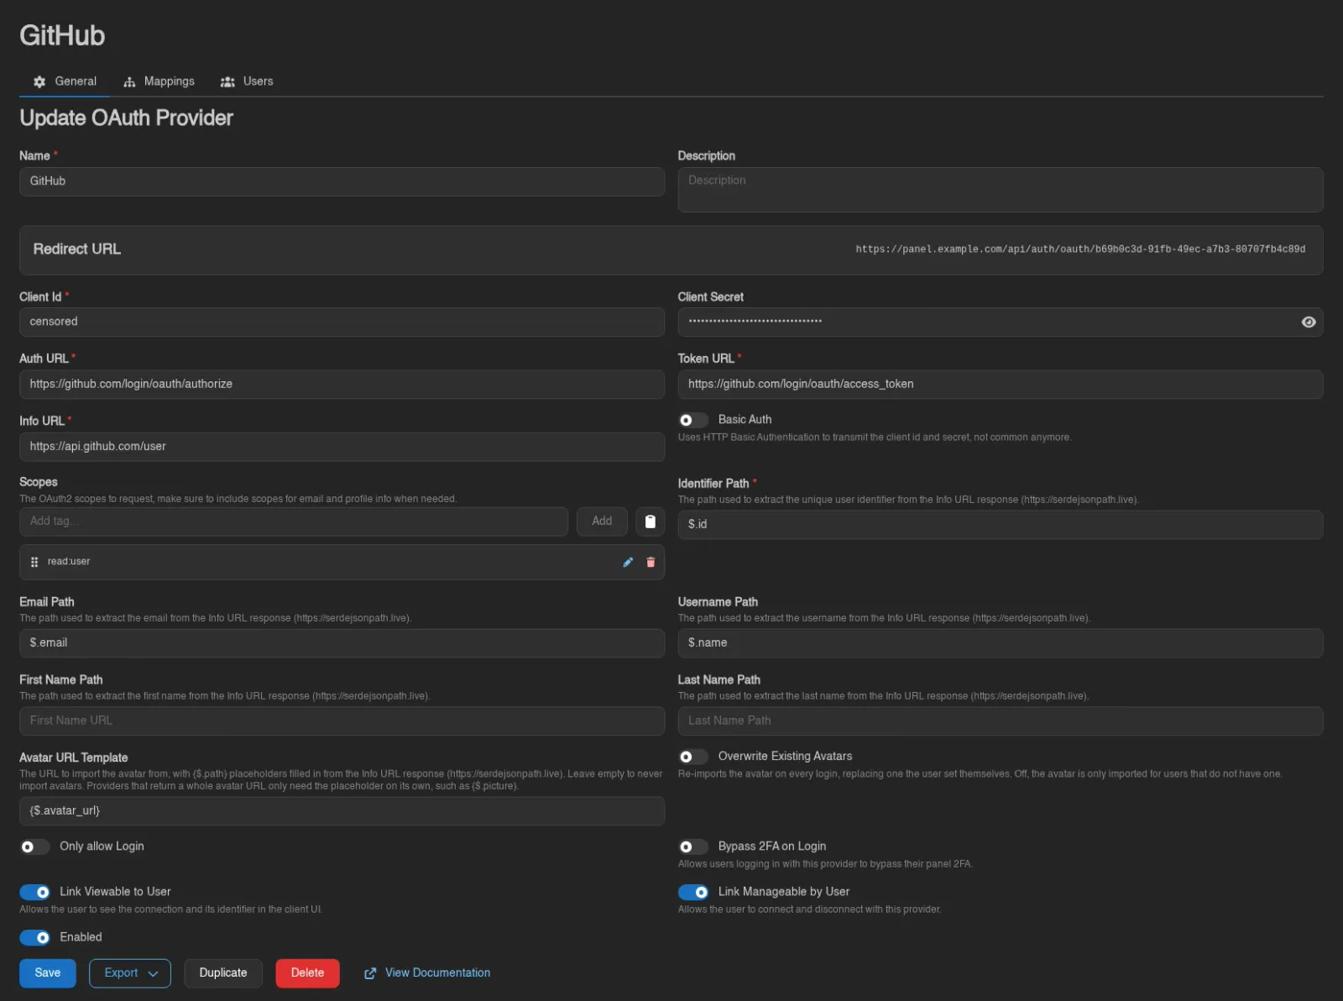Click the clipboard paste icon next to Add
This screenshot has width=1343, height=1001.
coord(650,521)
